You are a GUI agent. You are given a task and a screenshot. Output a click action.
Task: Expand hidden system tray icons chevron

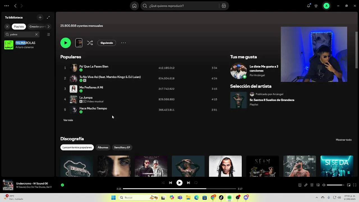click(x=317, y=198)
